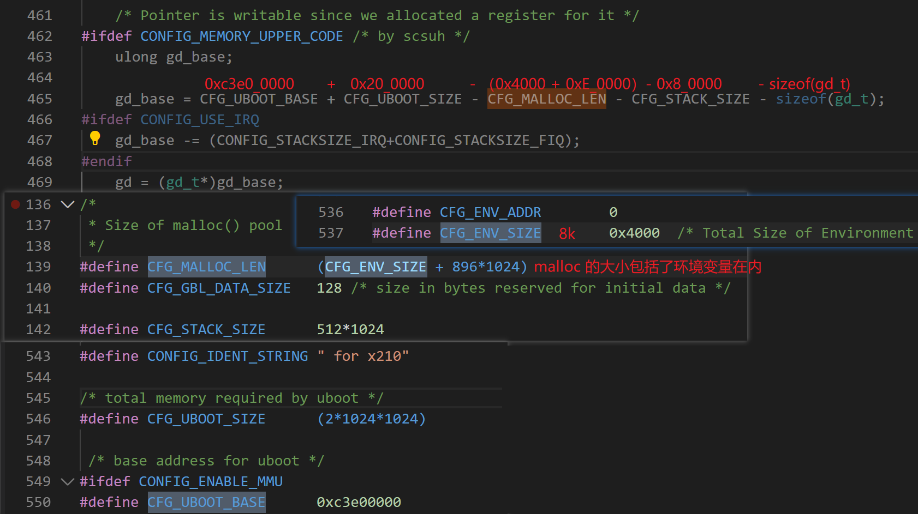Click the (2*1024*1024) value on line 546
918x514 pixels.
[372, 419]
